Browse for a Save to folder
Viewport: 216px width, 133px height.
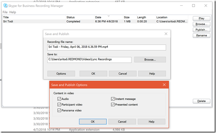(150, 60)
